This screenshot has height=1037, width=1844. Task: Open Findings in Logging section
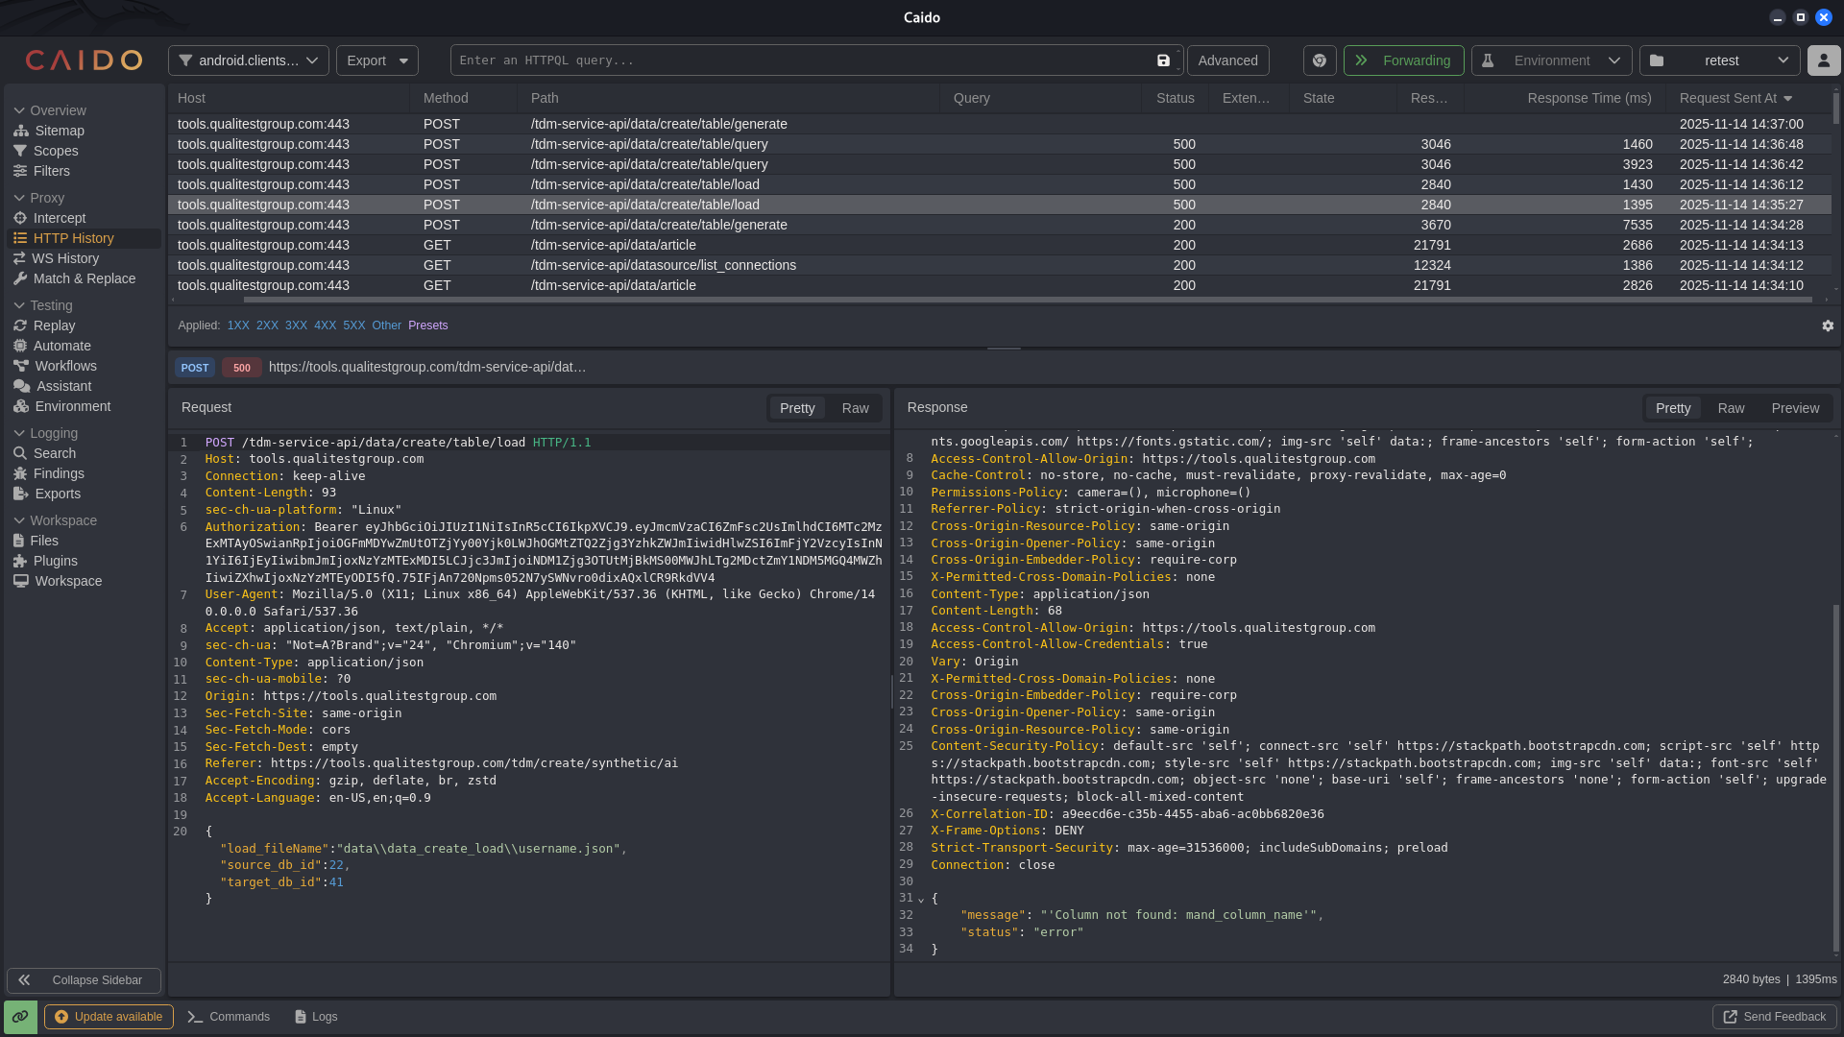click(59, 473)
